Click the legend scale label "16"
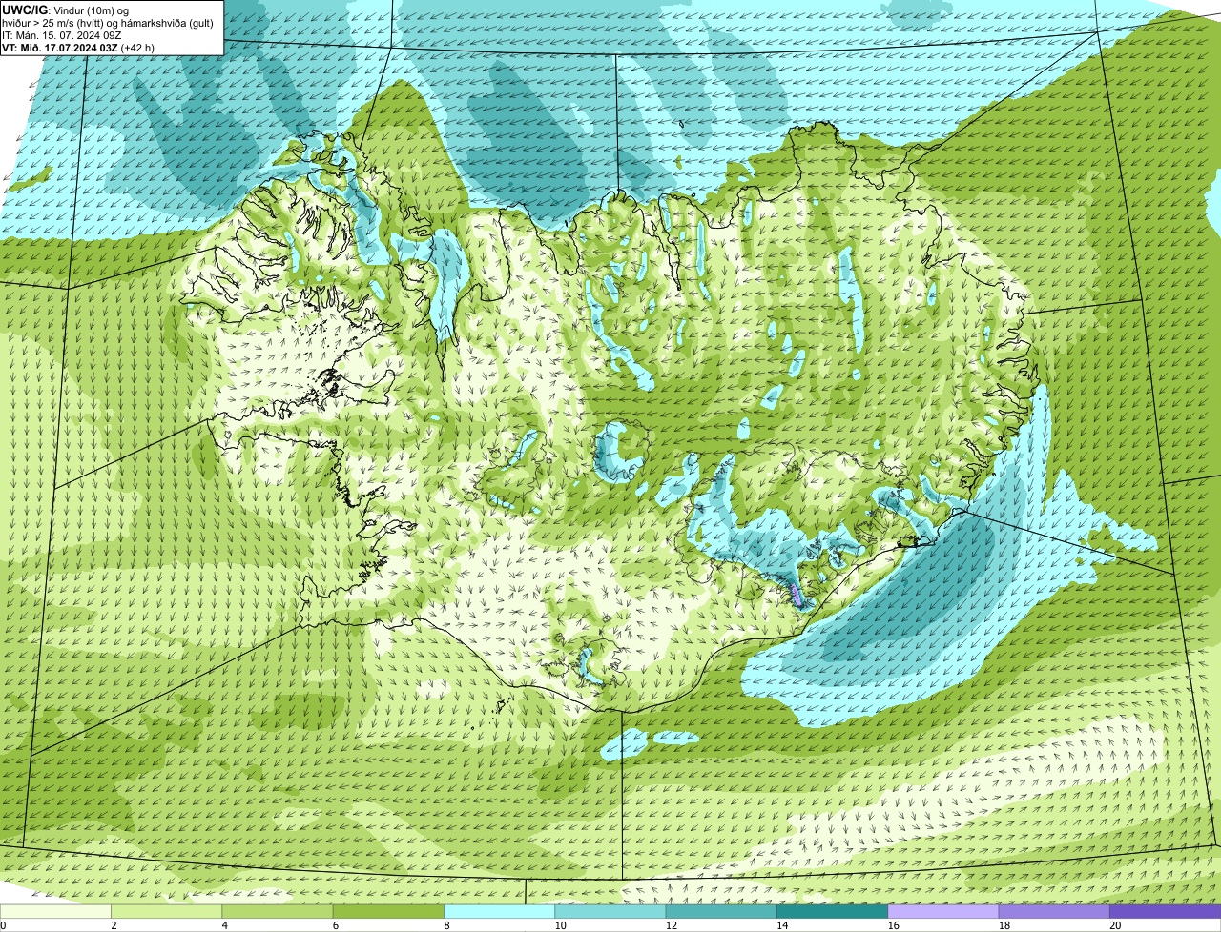1221x932 pixels. pos(894,925)
